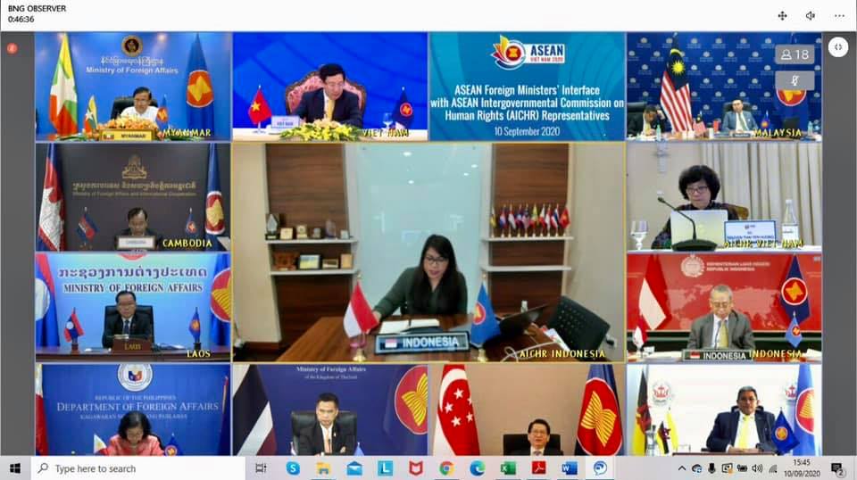Click the round expand view button

click(838, 47)
